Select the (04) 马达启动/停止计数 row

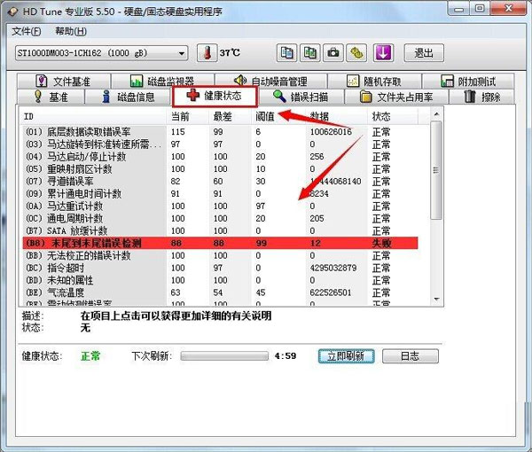[221, 157]
